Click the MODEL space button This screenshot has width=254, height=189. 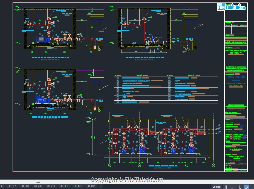[217, 187]
